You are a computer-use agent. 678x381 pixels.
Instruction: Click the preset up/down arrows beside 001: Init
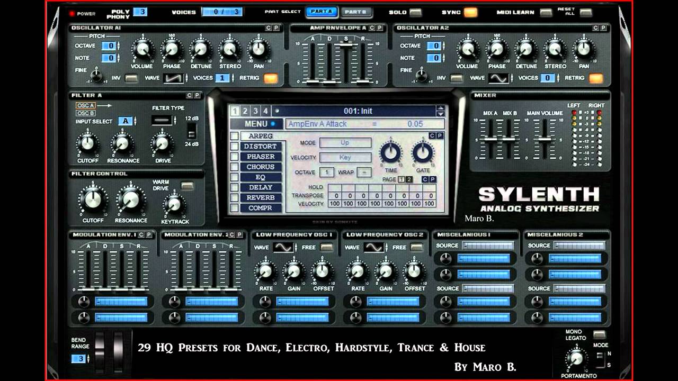click(440, 111)
